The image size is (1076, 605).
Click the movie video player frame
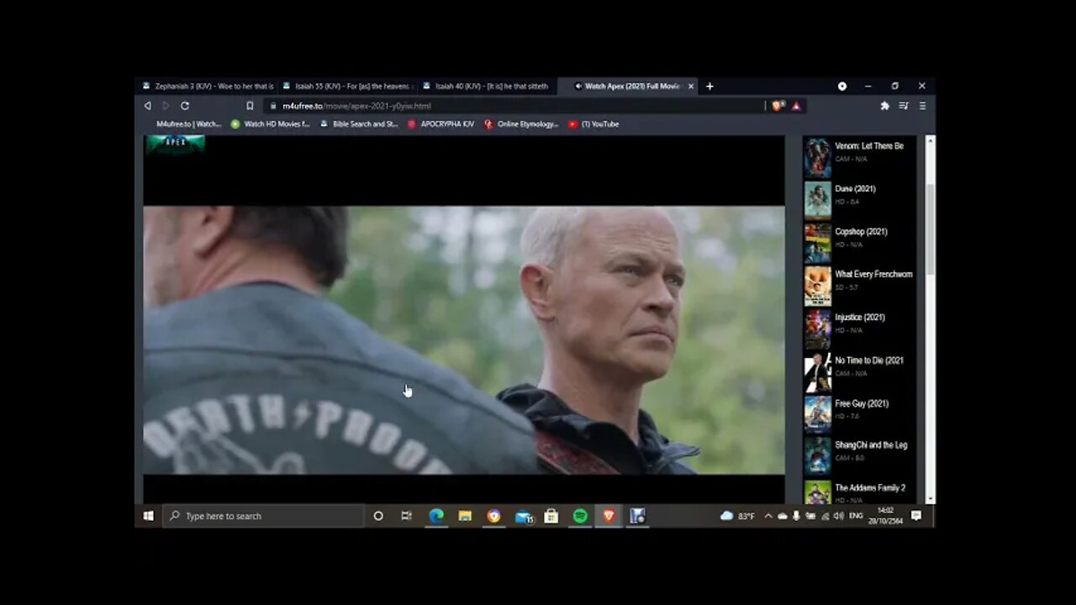coord(464,339)
